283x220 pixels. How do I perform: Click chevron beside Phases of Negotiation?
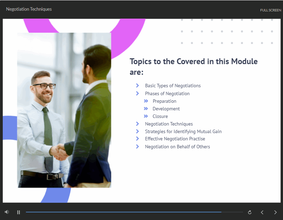tap(137, 93)
